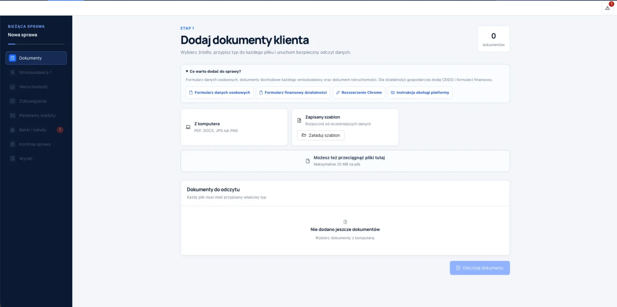Click the red badge on Banki i kanały
Image resolution: width=617 pixels, height=307 pixels.
coord(60,130)
